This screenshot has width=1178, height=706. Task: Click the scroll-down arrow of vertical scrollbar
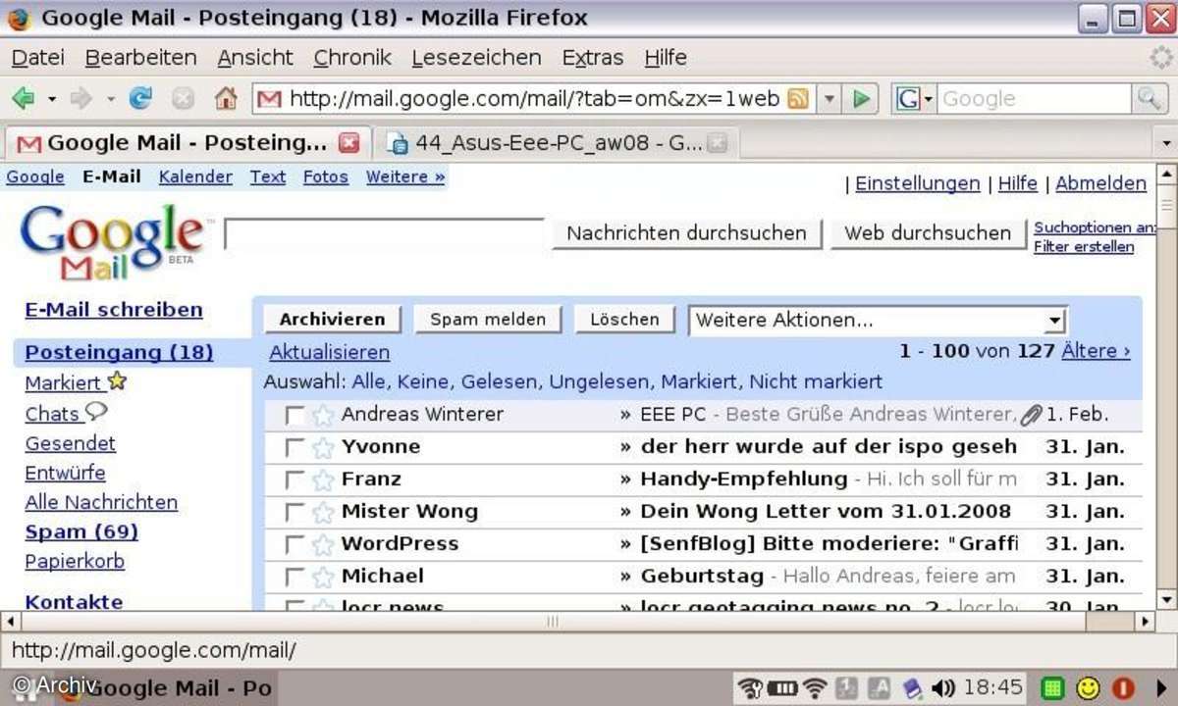(1166, 600)
